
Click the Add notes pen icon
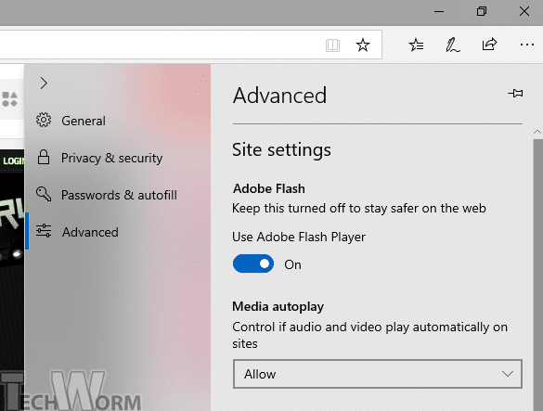[x=452, y=45]
